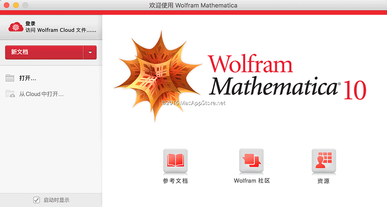Click the cloud folder icon for 从Cloud中打开

tap(10, 94)
